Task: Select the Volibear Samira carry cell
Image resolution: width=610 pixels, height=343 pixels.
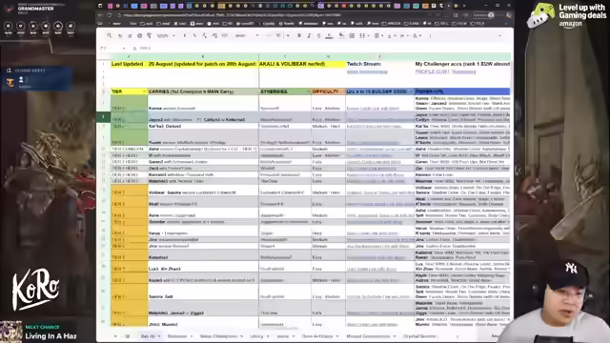Action: pyautogui.click(x=203, y=190)
